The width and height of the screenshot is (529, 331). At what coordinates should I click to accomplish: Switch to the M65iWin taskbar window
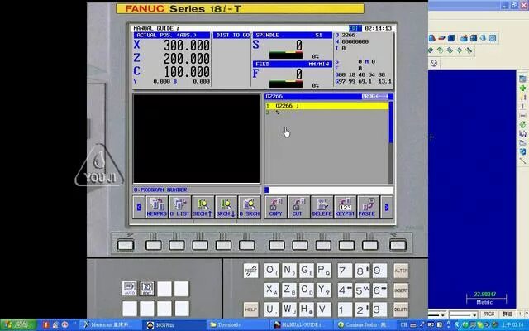tap(174, 325)
